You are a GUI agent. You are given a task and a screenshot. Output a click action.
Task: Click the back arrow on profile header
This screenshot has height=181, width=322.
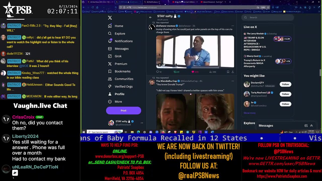point(150,17)
